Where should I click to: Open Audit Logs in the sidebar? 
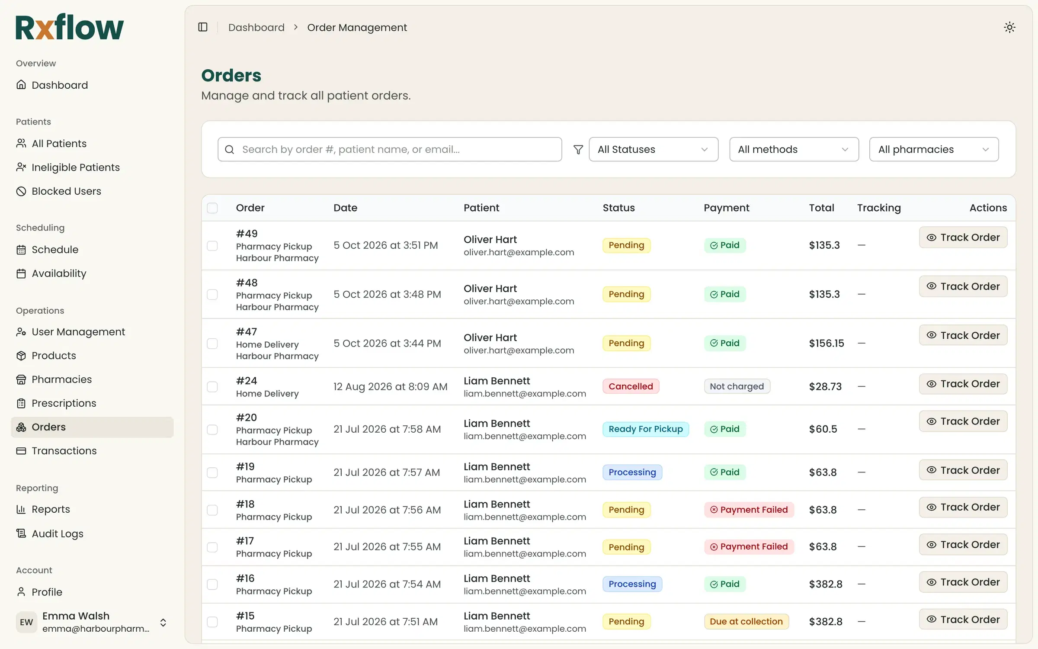pyautogui.click(x=92, y=533)
